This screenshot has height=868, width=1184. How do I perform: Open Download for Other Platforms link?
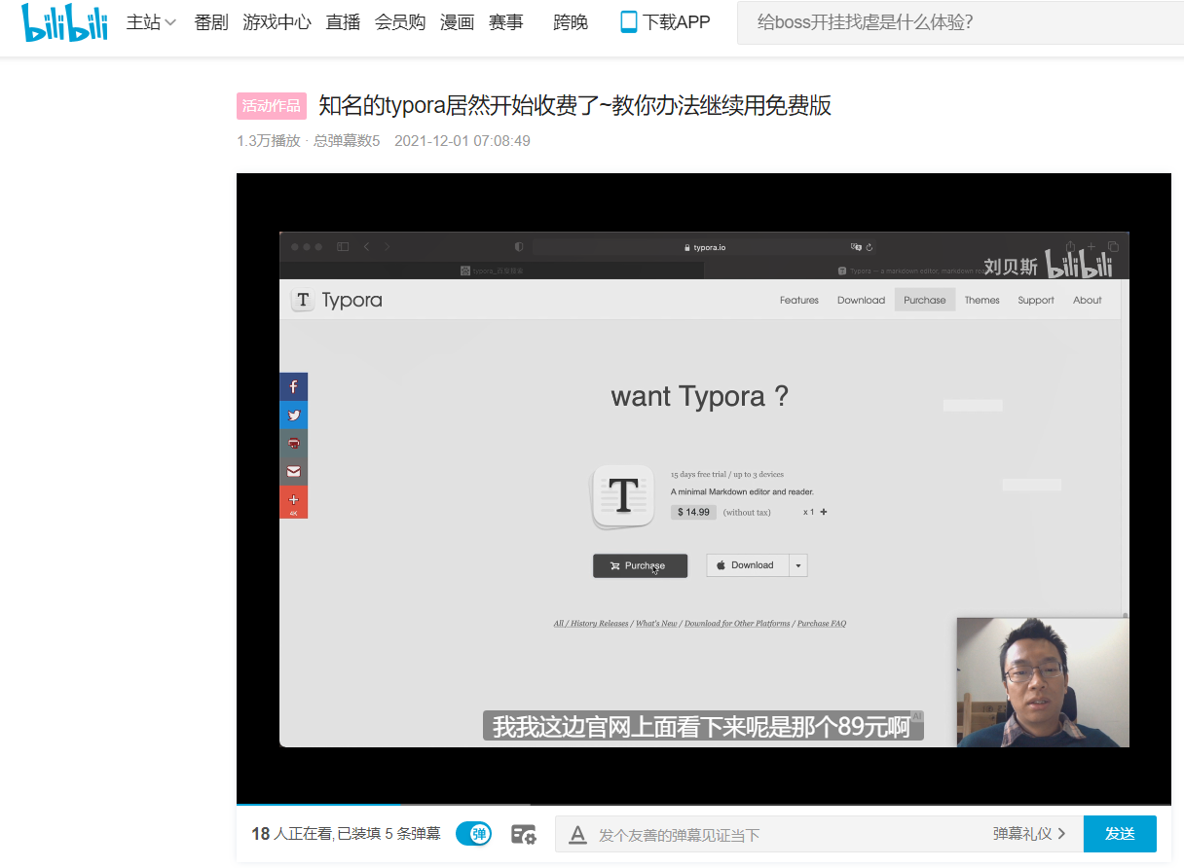click(x=737, y=623)
